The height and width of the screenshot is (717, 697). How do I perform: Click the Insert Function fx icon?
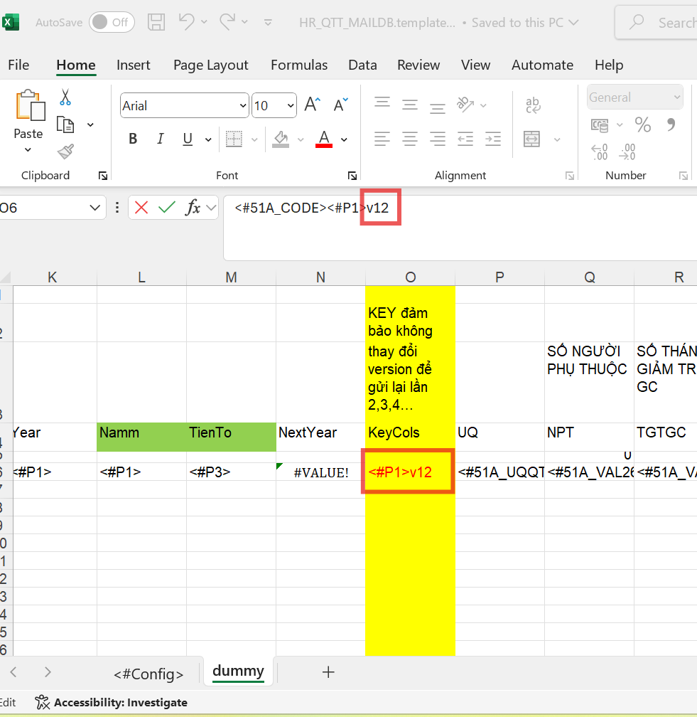click(193, 208)
